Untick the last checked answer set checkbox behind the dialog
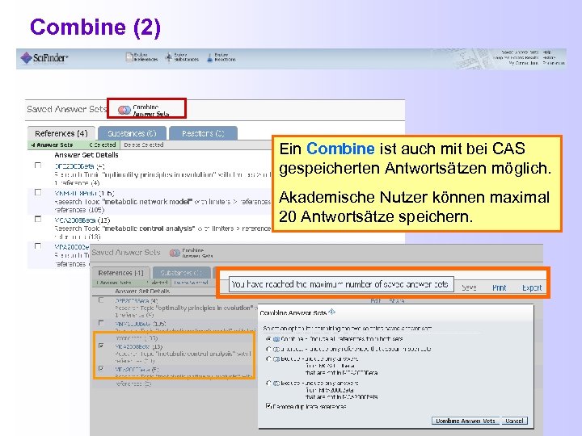Viewport: 582px width, 436px height. 101,368
